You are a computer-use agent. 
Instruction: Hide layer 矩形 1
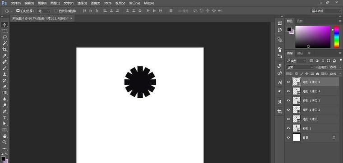[288, 128]
